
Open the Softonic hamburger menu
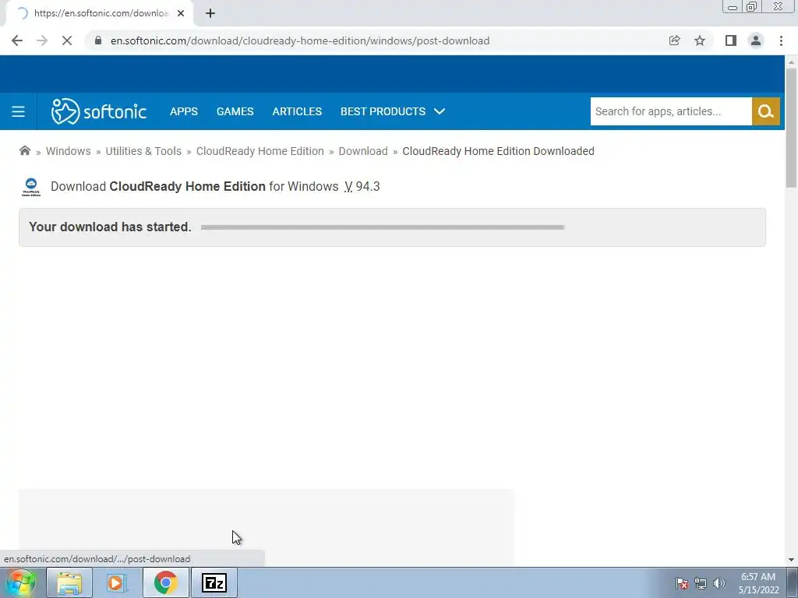click(x=19, y=111)
